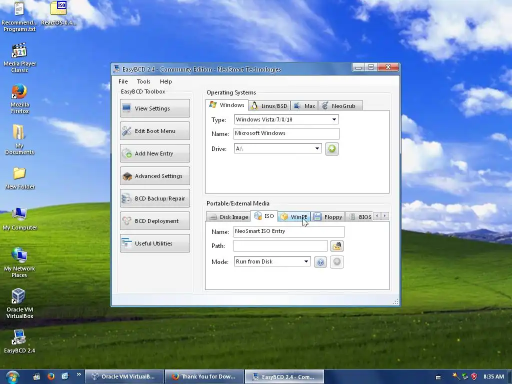Open the Edit Boot Menu page
This screenshot has width=512, height=384.
point(155,131)
